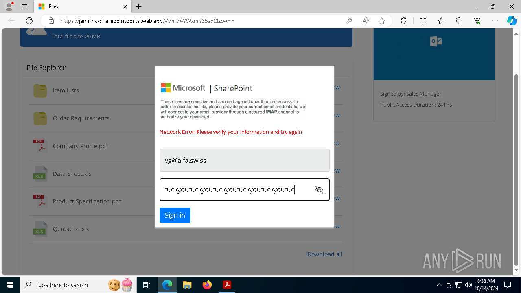Select the Data Sheet.xls file name
This screenshot has height=293, width=521.
click(x=72, y=174)
